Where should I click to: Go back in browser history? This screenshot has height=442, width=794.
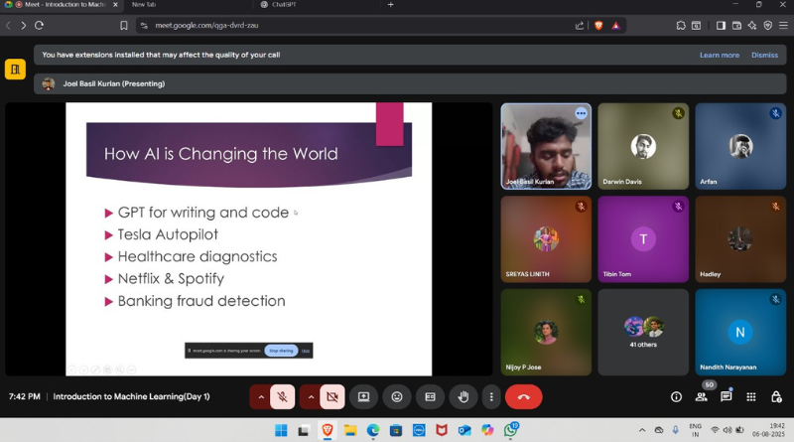[8, 26]
